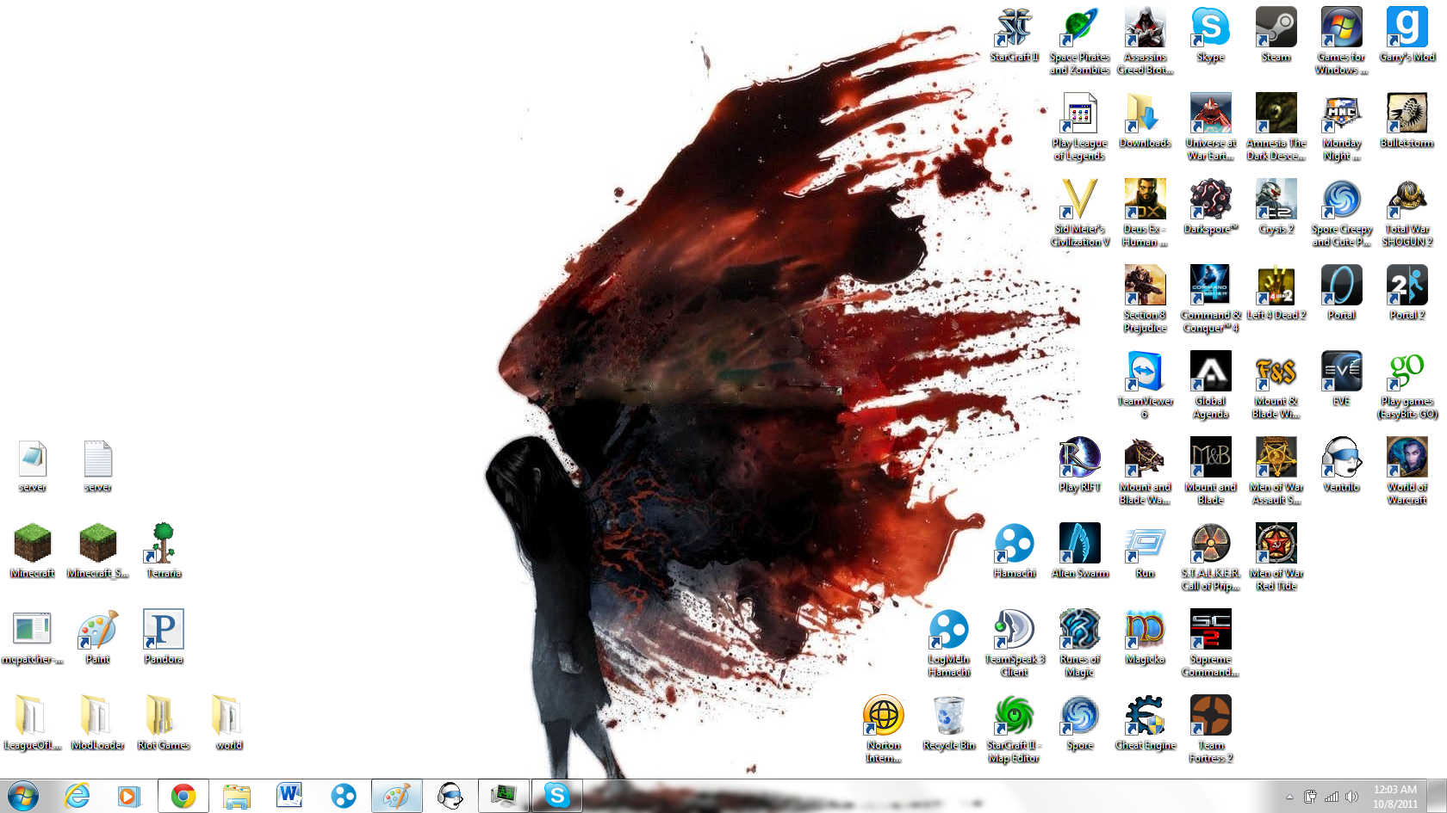The width and height of the screenshot is (1447, 813).
Task: Open the Steam desktop shortcut
Action: [x=1276, y=35]
